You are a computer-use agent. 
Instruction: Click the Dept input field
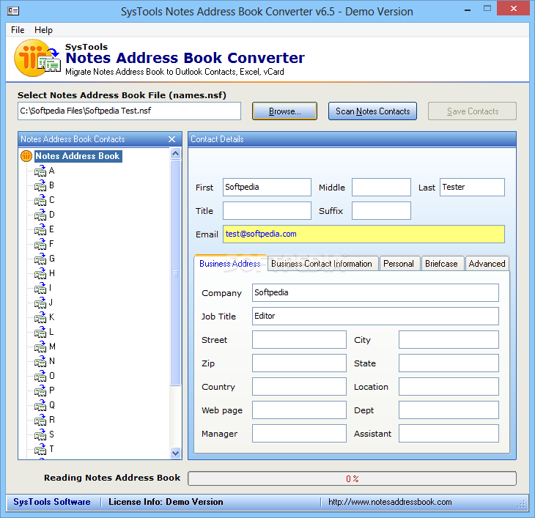pyautogui.click(x=449, y=410)
